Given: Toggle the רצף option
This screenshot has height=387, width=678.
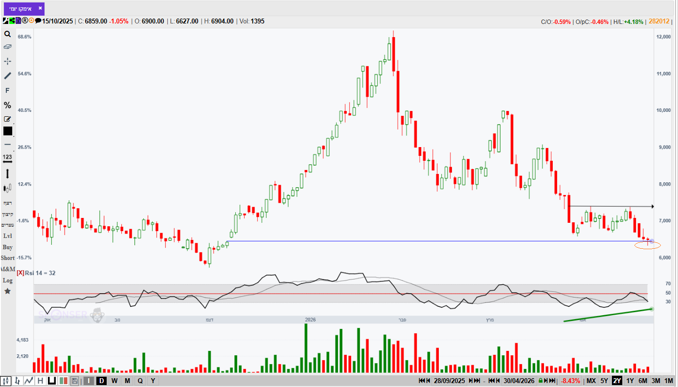Looking at the screenshot, I should pos(7,203).
